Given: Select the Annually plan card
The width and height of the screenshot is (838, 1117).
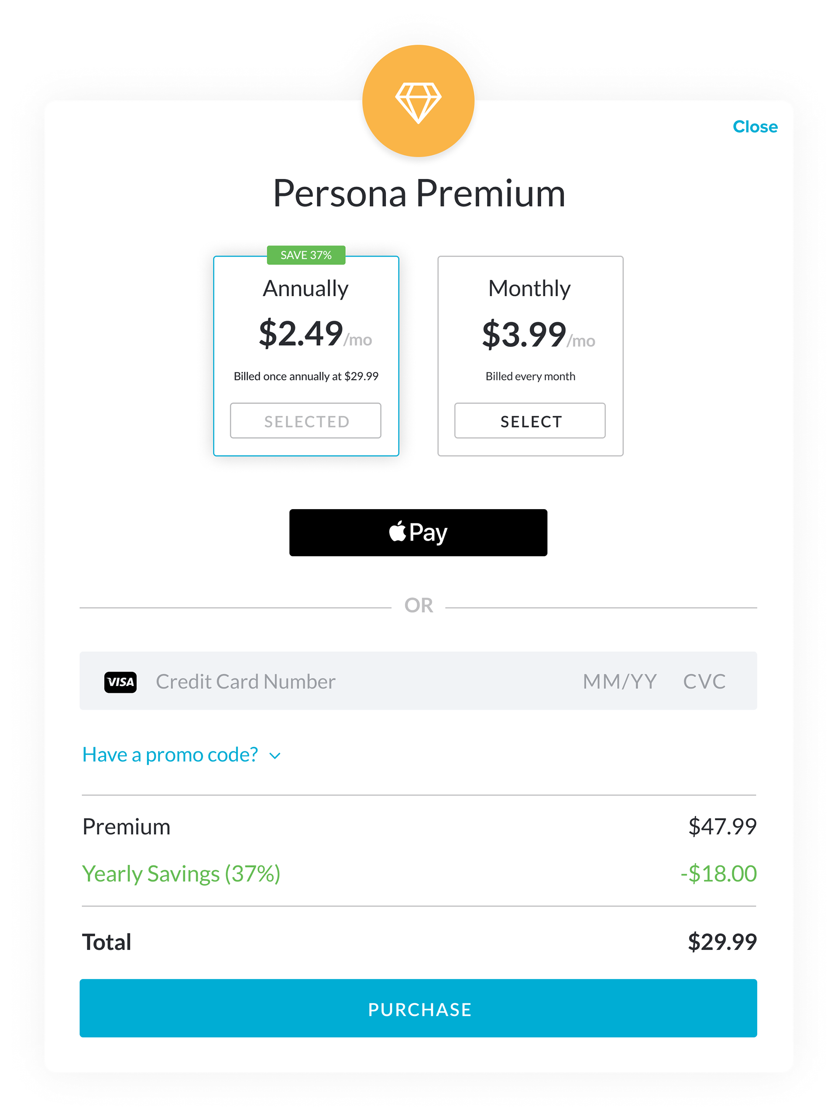Looking at the screenshot, I should pos(306,356).
